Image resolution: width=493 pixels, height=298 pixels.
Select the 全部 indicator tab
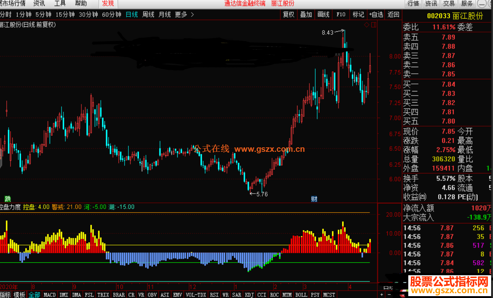click(x=34, y=295)
